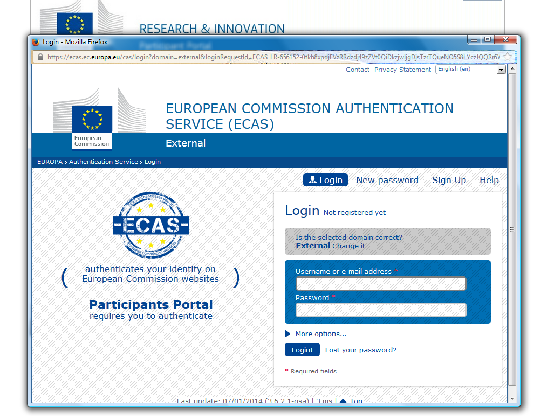Click the Top link in footer
The image size is (534, 416).
pyautogui.click(x=356, y=401)
